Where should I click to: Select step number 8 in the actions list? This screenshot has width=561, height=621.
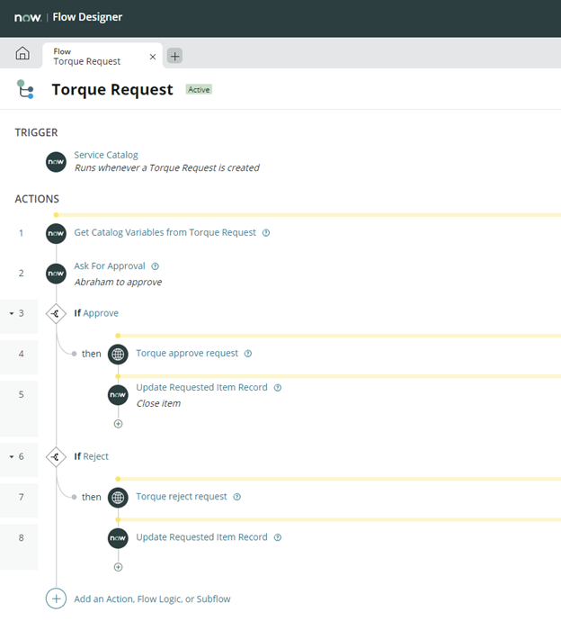(21, 538)
